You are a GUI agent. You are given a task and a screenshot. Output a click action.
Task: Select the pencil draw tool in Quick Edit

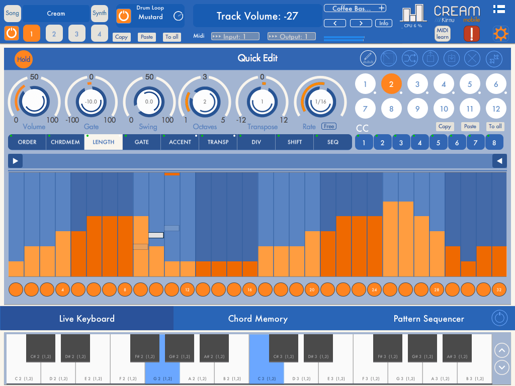[x=368, y=58]
